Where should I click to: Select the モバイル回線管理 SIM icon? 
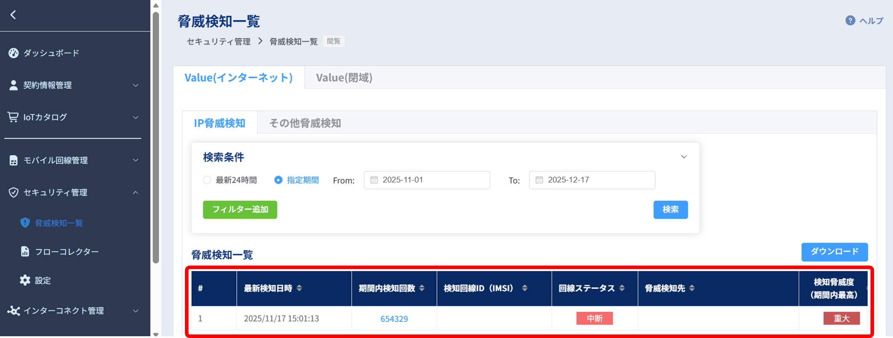click(x=13, y=161)
